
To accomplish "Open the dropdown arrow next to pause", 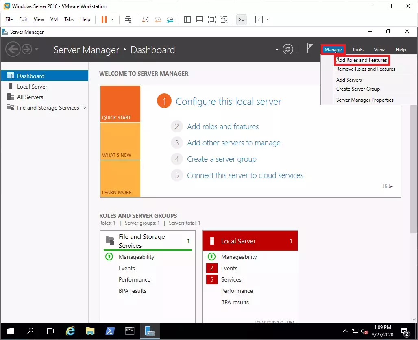I will (x=113, y=19).
